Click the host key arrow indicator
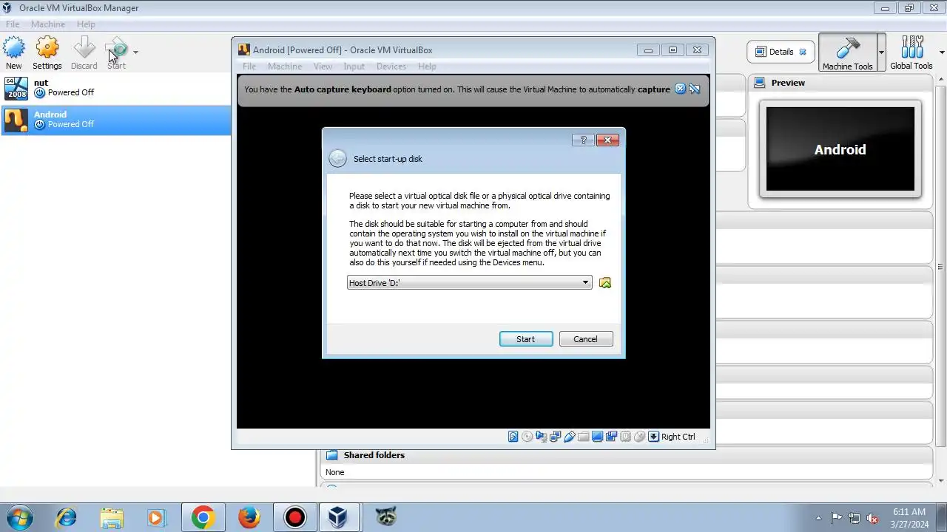The image size is (947, 532). tap(653, 437)
